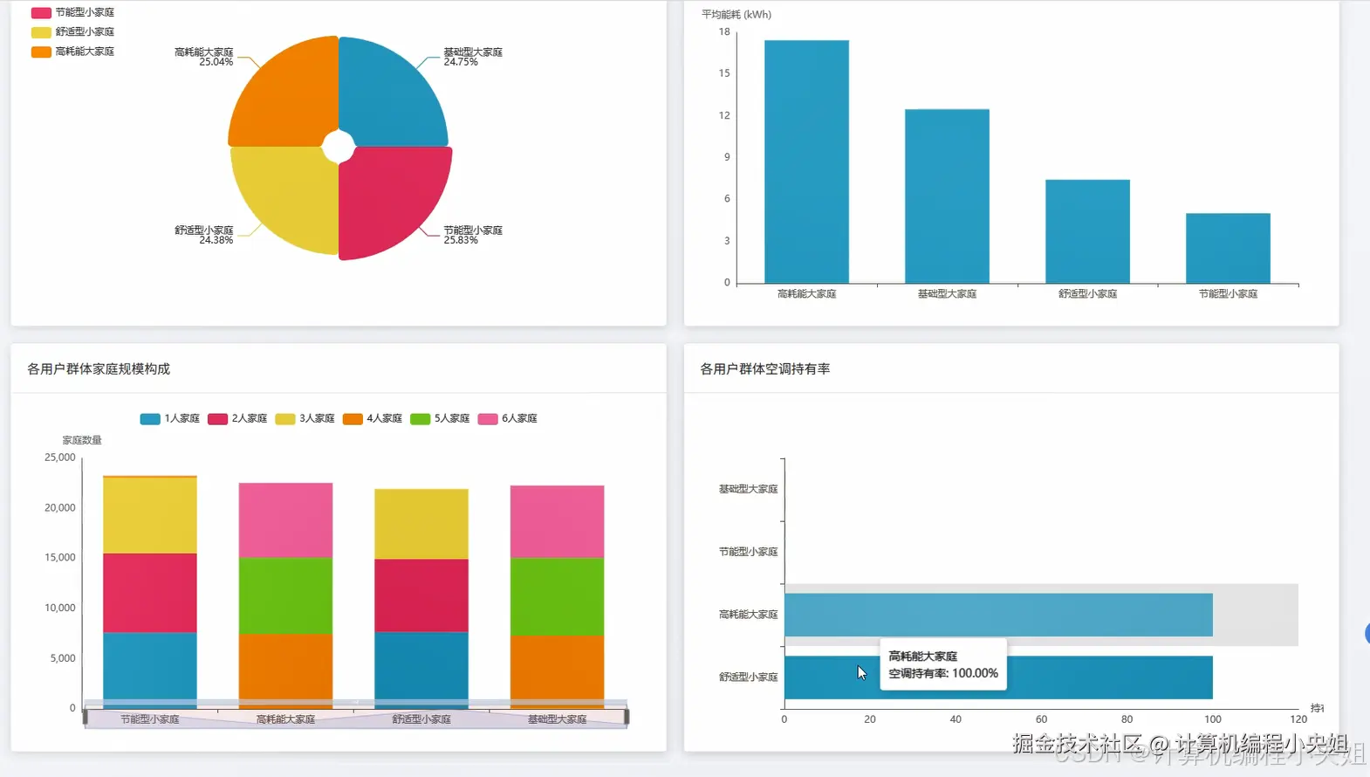Viewport: 1370px width, 777px height.
Task: Grab the left handle of the zoom slider
Action: [x=86, y=718]
